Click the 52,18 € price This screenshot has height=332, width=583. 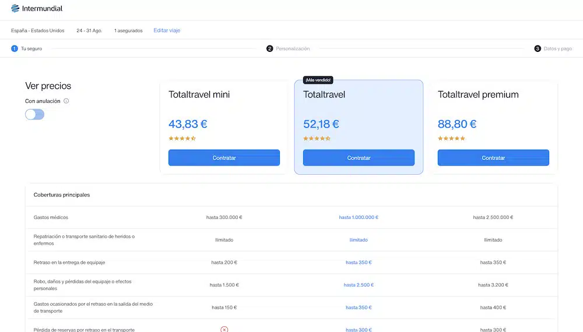[321, 123]
